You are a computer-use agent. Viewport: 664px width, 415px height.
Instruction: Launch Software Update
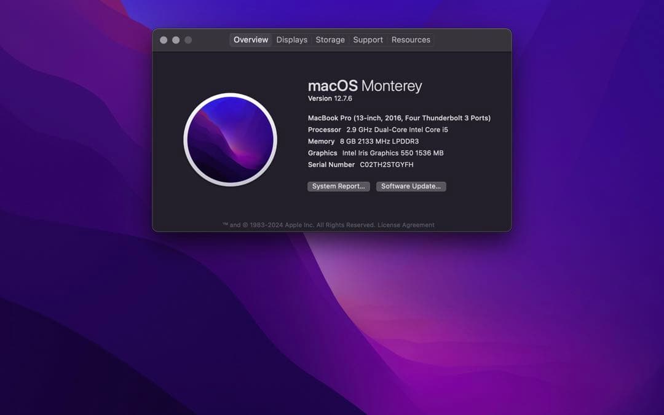(411, 186)
